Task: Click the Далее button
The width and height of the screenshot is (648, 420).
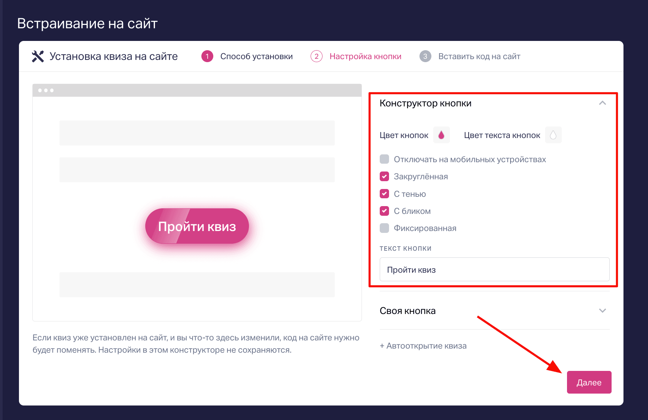Action: (x=589, y=382)
